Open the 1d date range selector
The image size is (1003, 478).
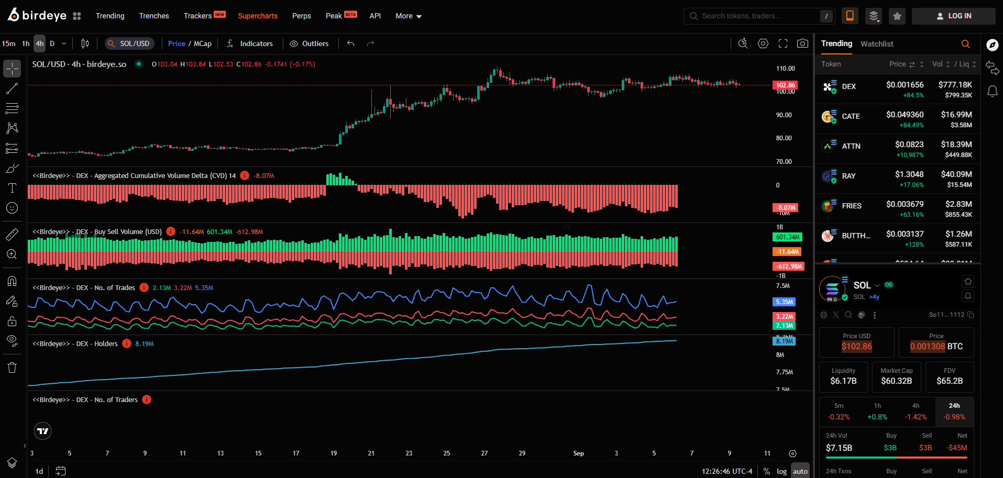tap(39, 471)
